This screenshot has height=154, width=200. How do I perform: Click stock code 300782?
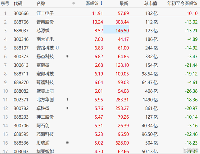click(21, 108)
